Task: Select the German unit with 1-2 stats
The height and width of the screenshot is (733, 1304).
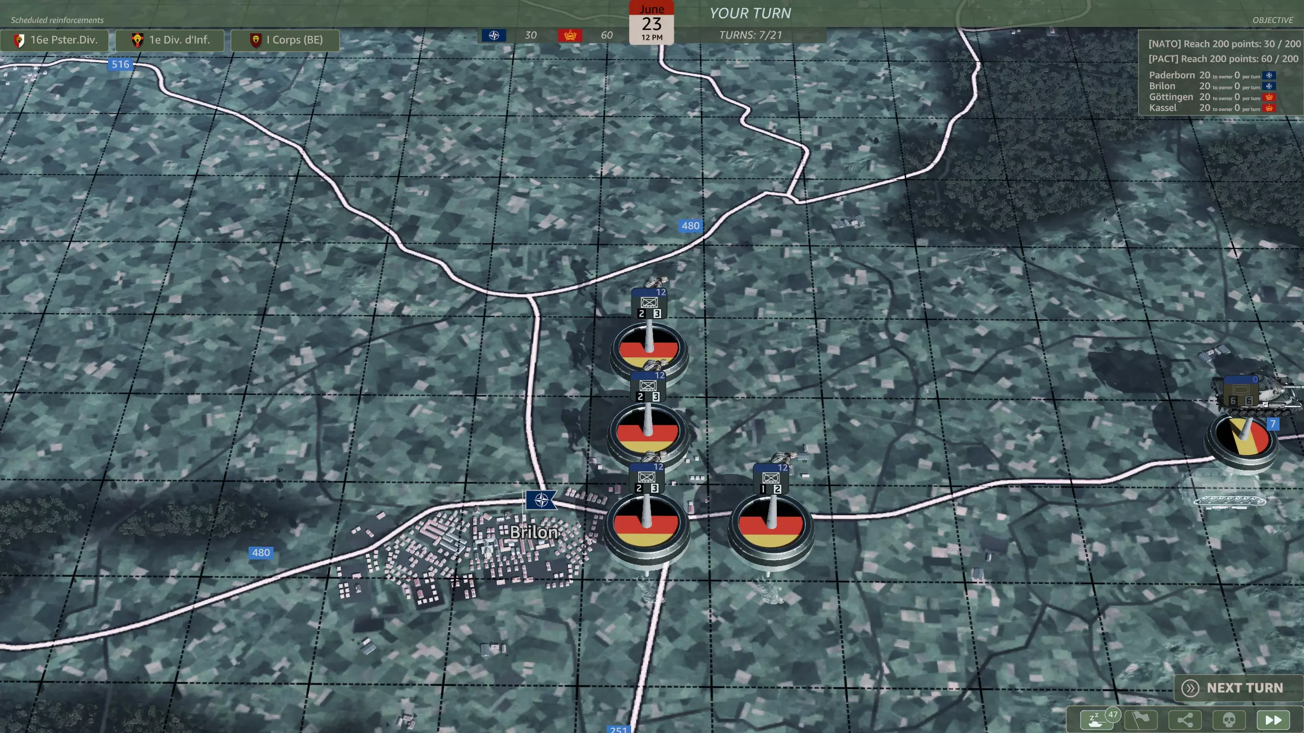Action: point(771,524)
